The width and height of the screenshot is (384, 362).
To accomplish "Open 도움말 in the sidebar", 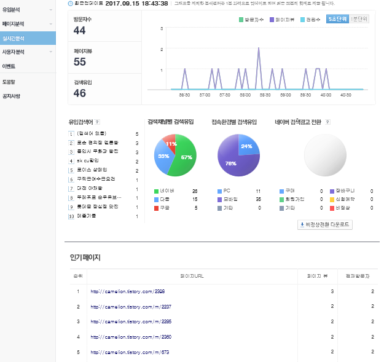I will coord(9,82).
